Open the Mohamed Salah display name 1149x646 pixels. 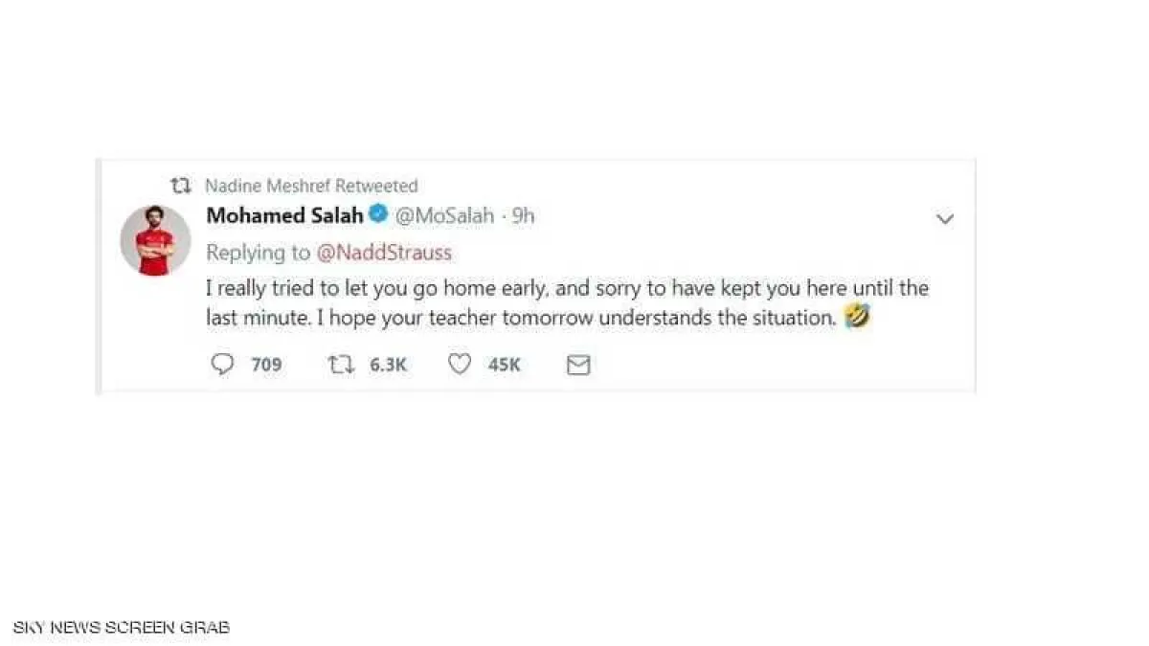coord(284,215)
